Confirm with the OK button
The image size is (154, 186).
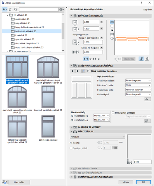pyautogui.click(x=144, y=182)
